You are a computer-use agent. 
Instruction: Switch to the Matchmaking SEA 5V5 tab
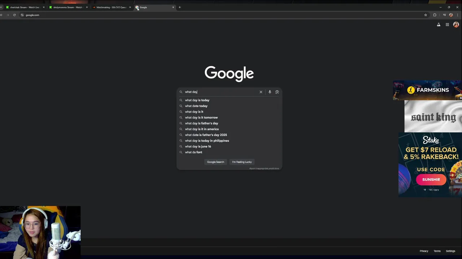111,7
